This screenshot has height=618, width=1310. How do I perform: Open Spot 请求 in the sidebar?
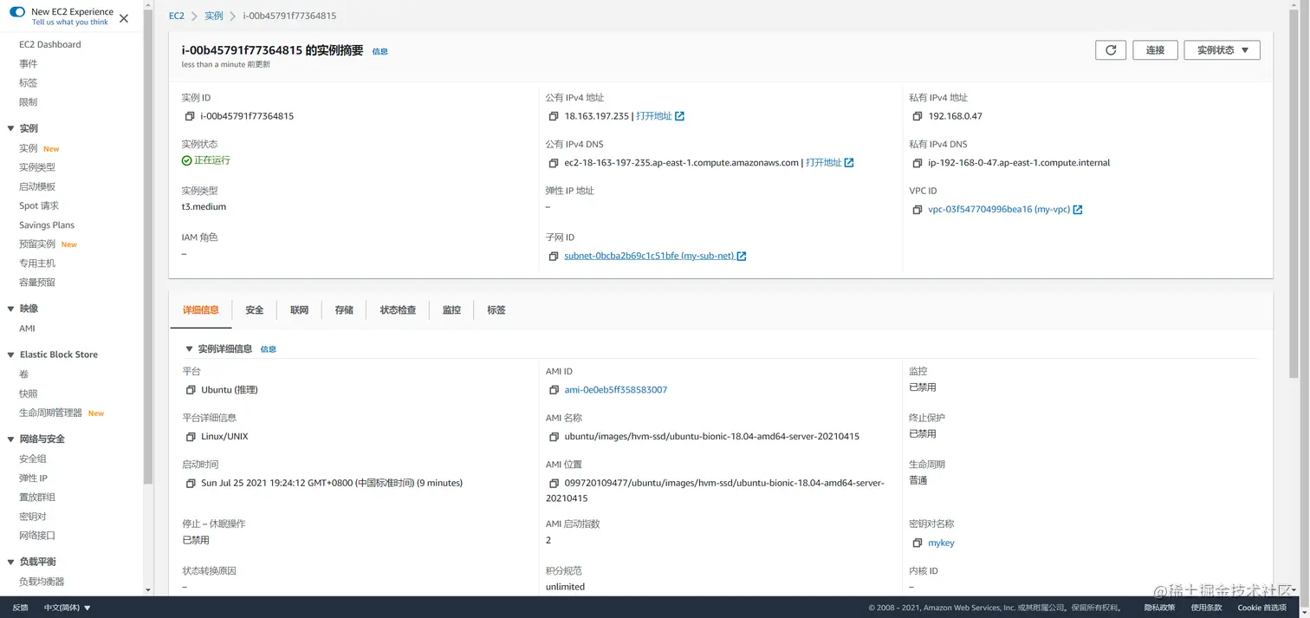coord(39,205)
